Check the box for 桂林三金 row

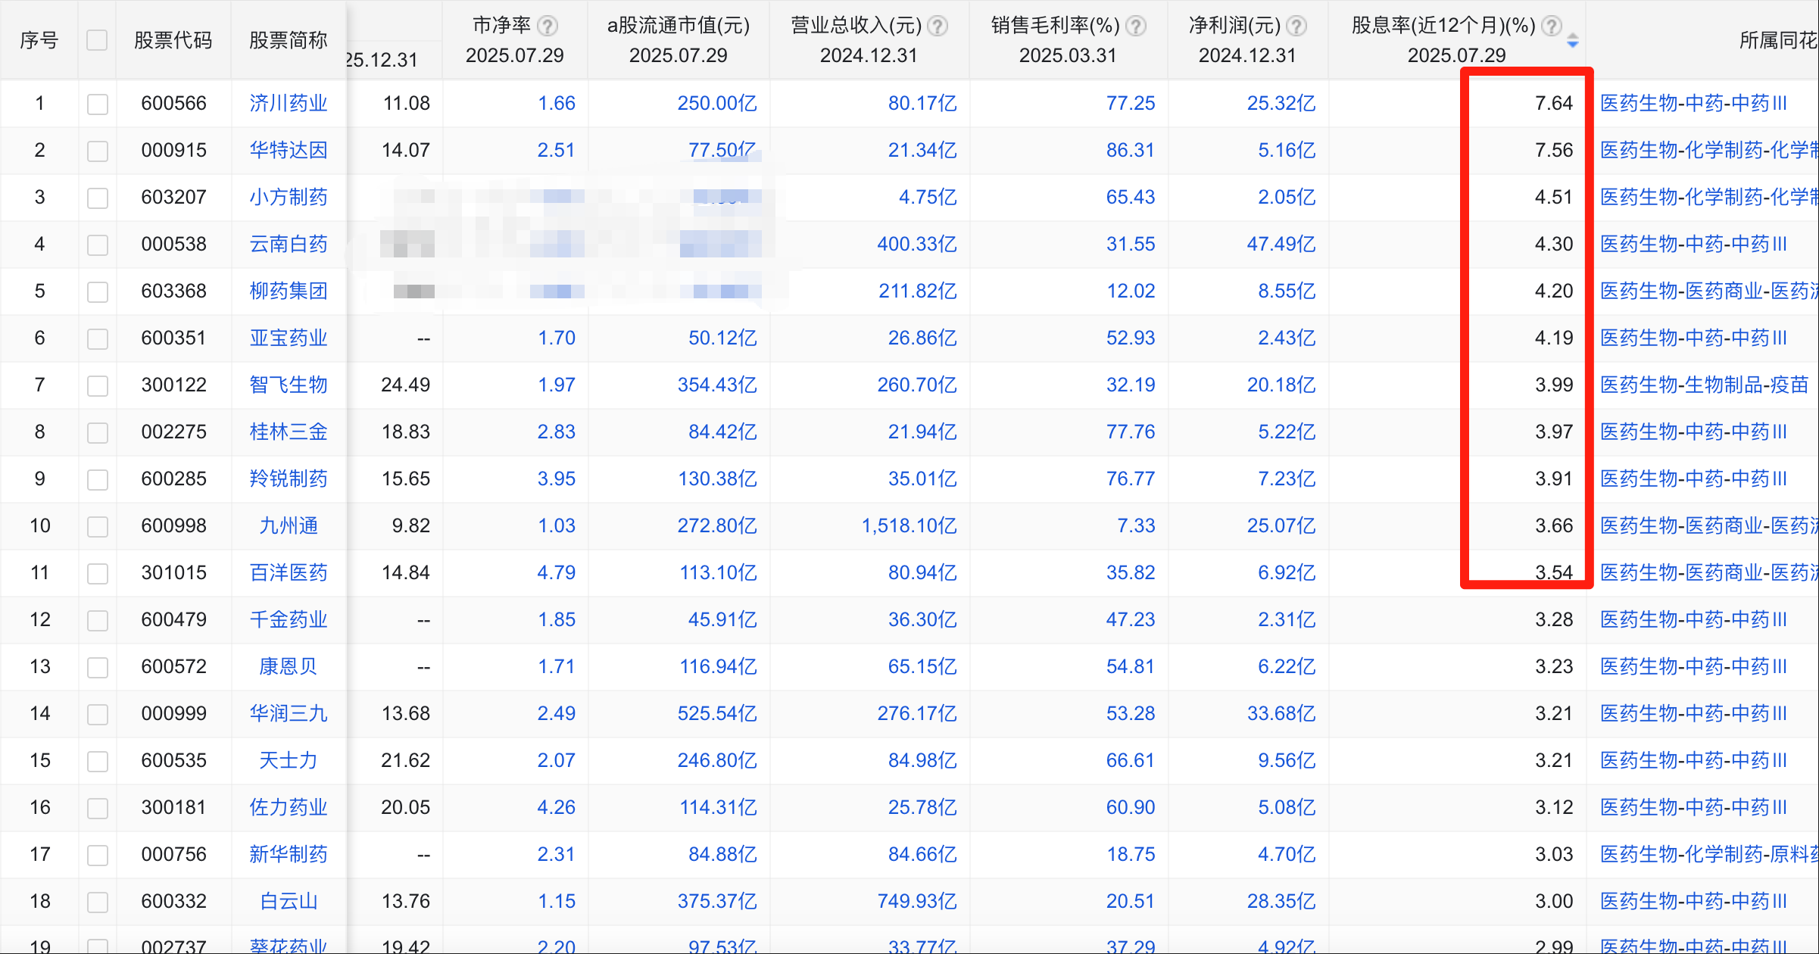[x=97, y=432]
